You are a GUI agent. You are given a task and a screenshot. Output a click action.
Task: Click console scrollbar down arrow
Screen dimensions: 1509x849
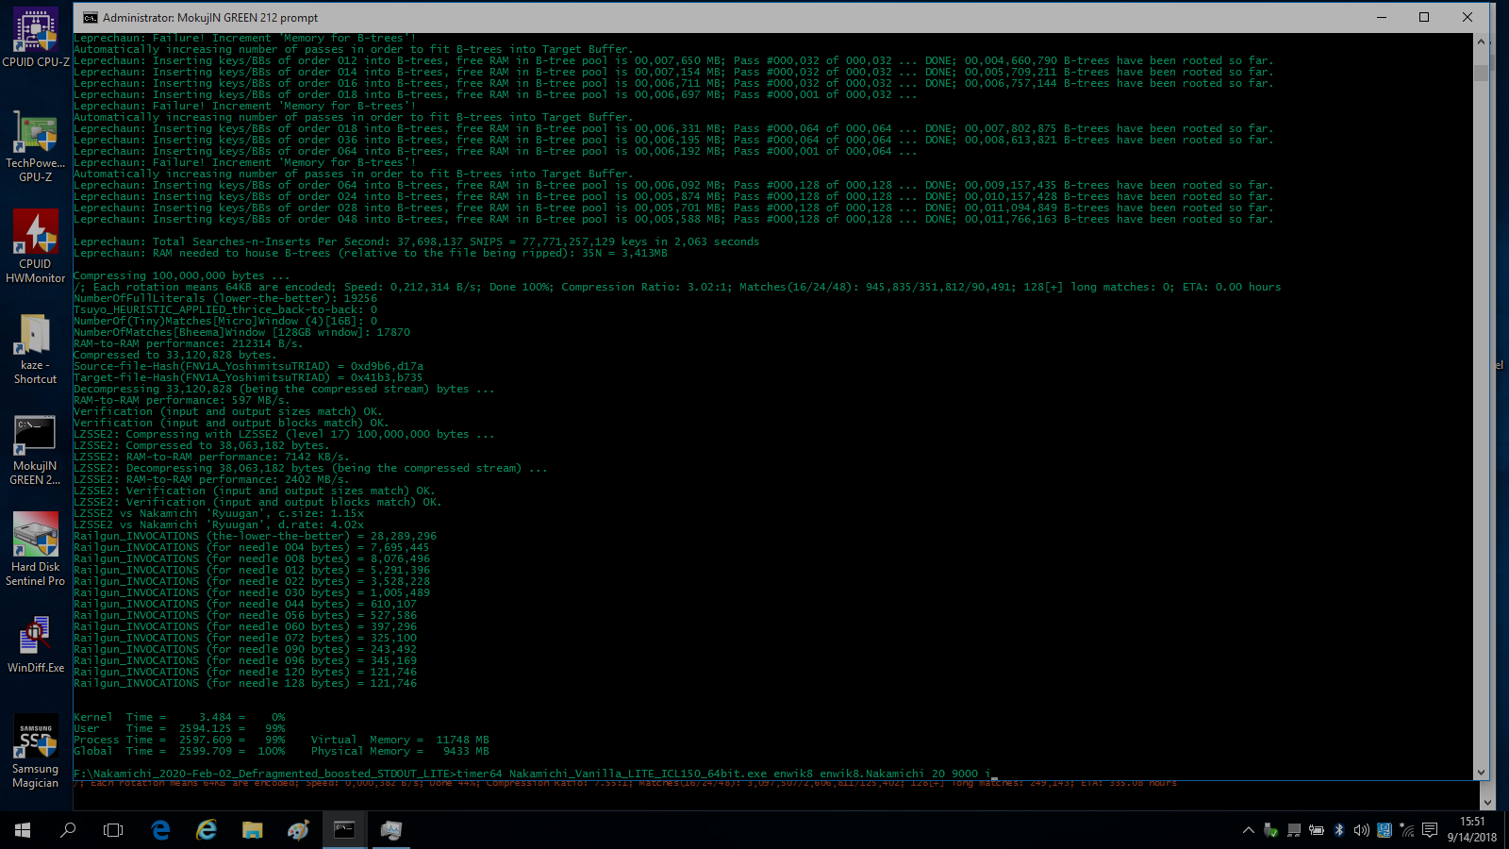point(1481,772)
